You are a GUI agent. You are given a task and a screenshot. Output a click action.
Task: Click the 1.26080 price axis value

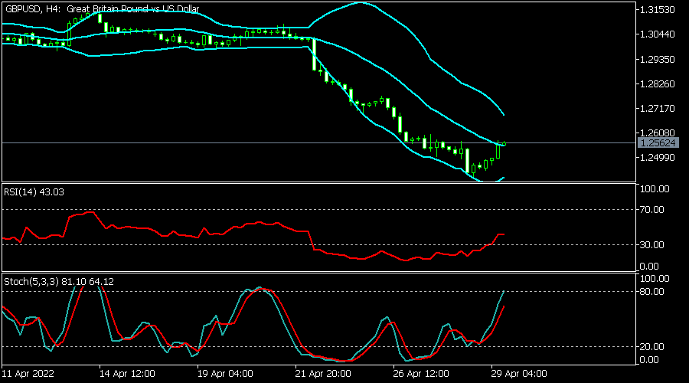coord(658,133)
